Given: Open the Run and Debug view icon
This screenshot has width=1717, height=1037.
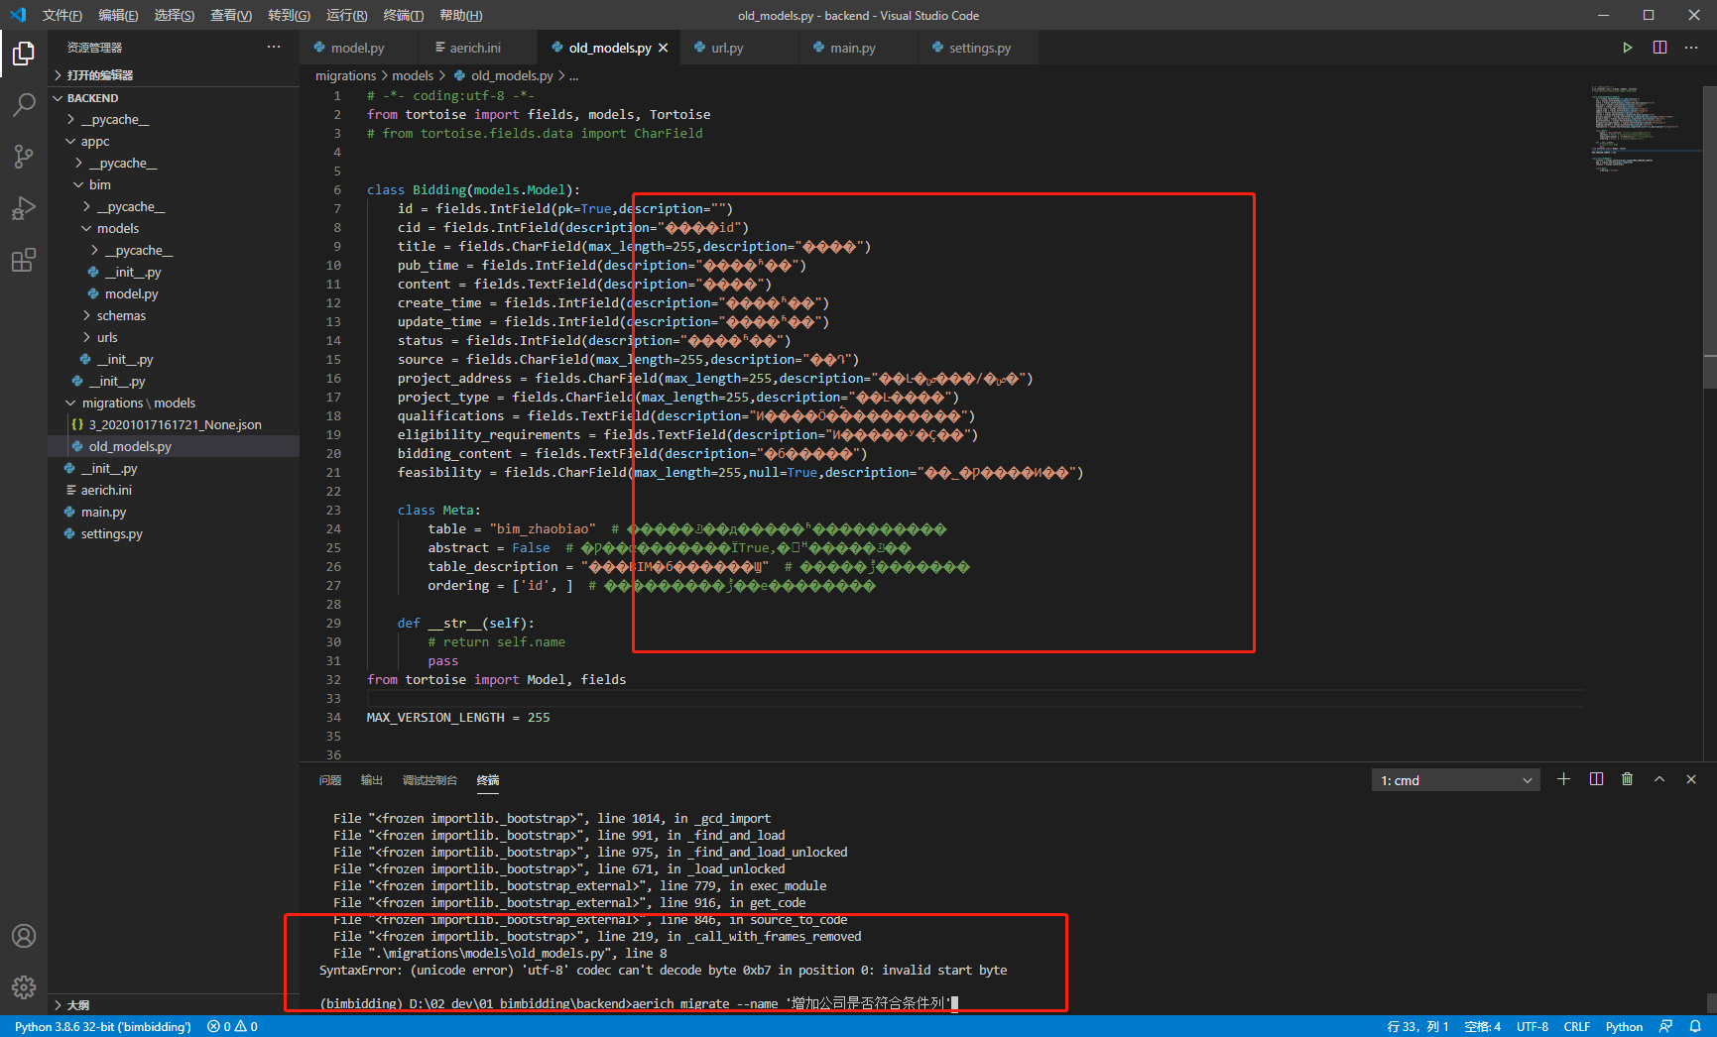Looking at the screenshot, I should click(24, 208).
